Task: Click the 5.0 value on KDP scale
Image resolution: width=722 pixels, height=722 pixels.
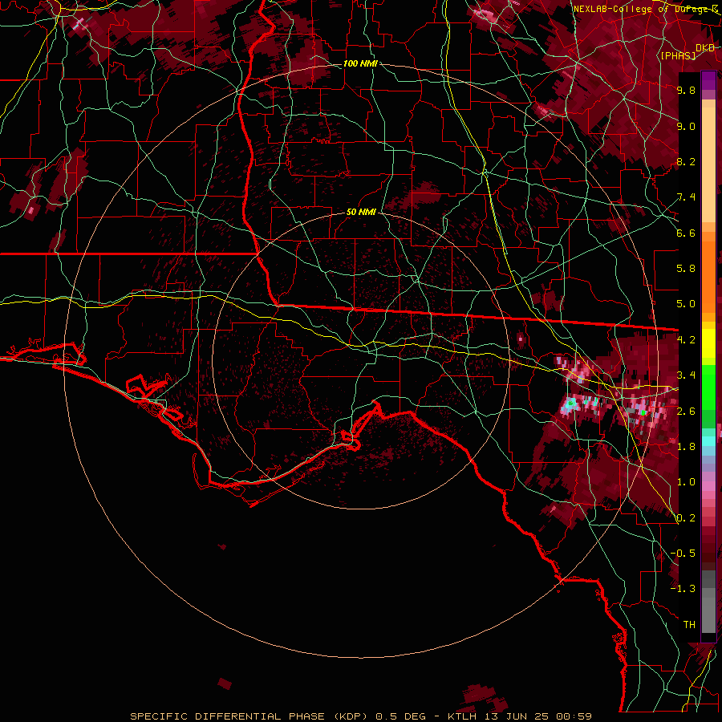Action: point(686,304)
